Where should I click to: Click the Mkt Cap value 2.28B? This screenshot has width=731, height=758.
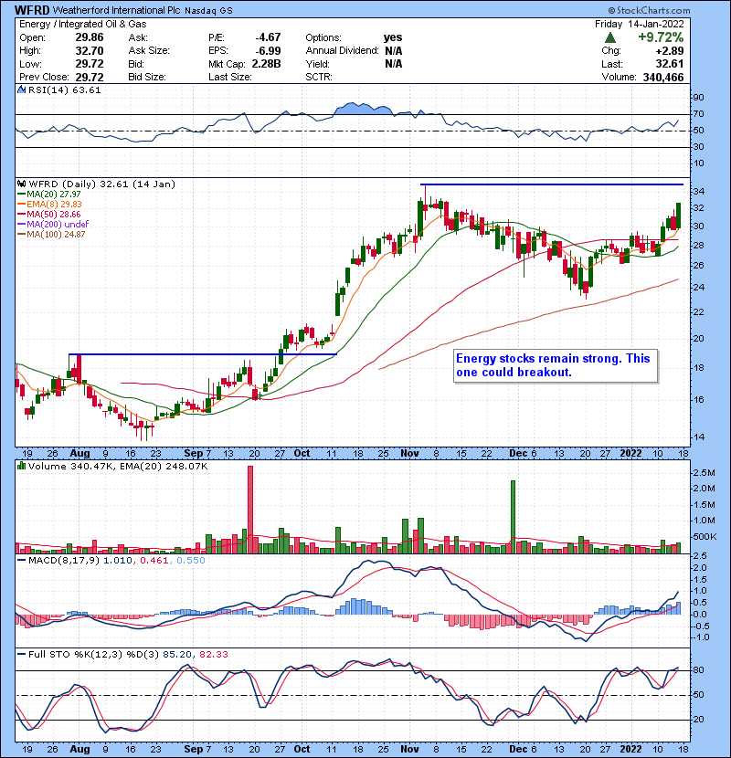[x=266, y=64]
